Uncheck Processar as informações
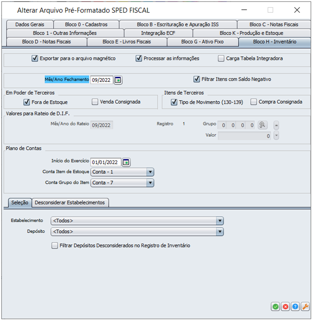 139,58
